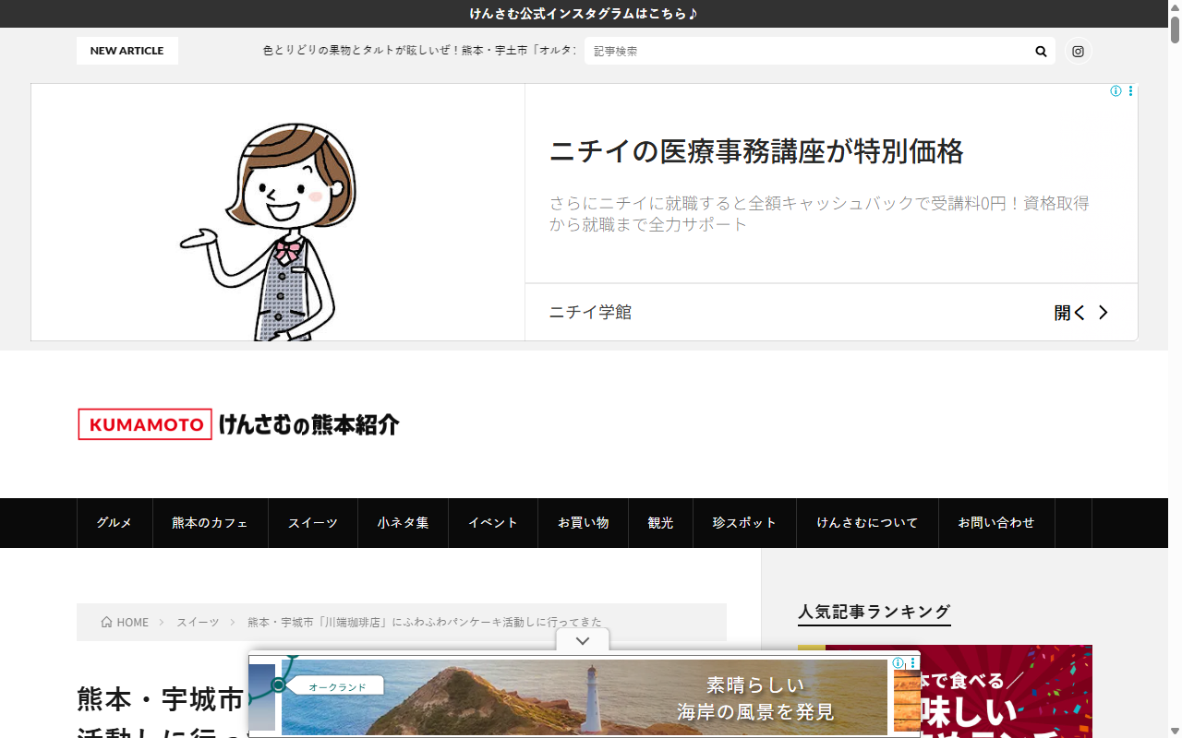This screenshot has height=738, width=1182.
Task: Click the search magnifier icon
Action: point(1041,52)
